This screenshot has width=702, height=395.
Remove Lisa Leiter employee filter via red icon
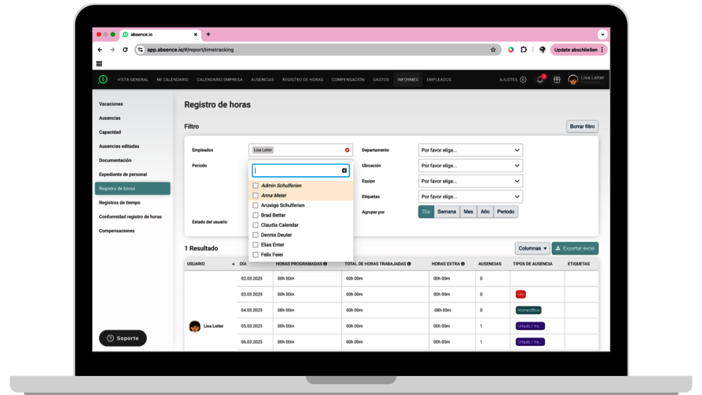point(347,150)
